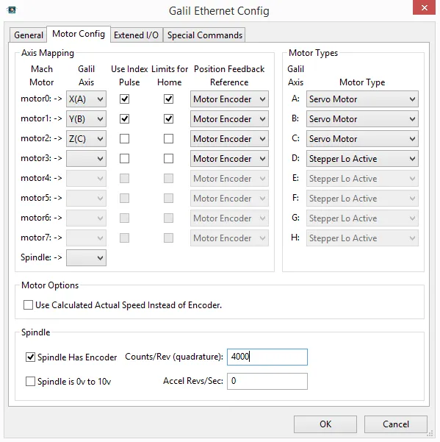Screen dimensions: 440x442
Task: Enable Limits for Home on motor2
Action: (x=168, y=139)
